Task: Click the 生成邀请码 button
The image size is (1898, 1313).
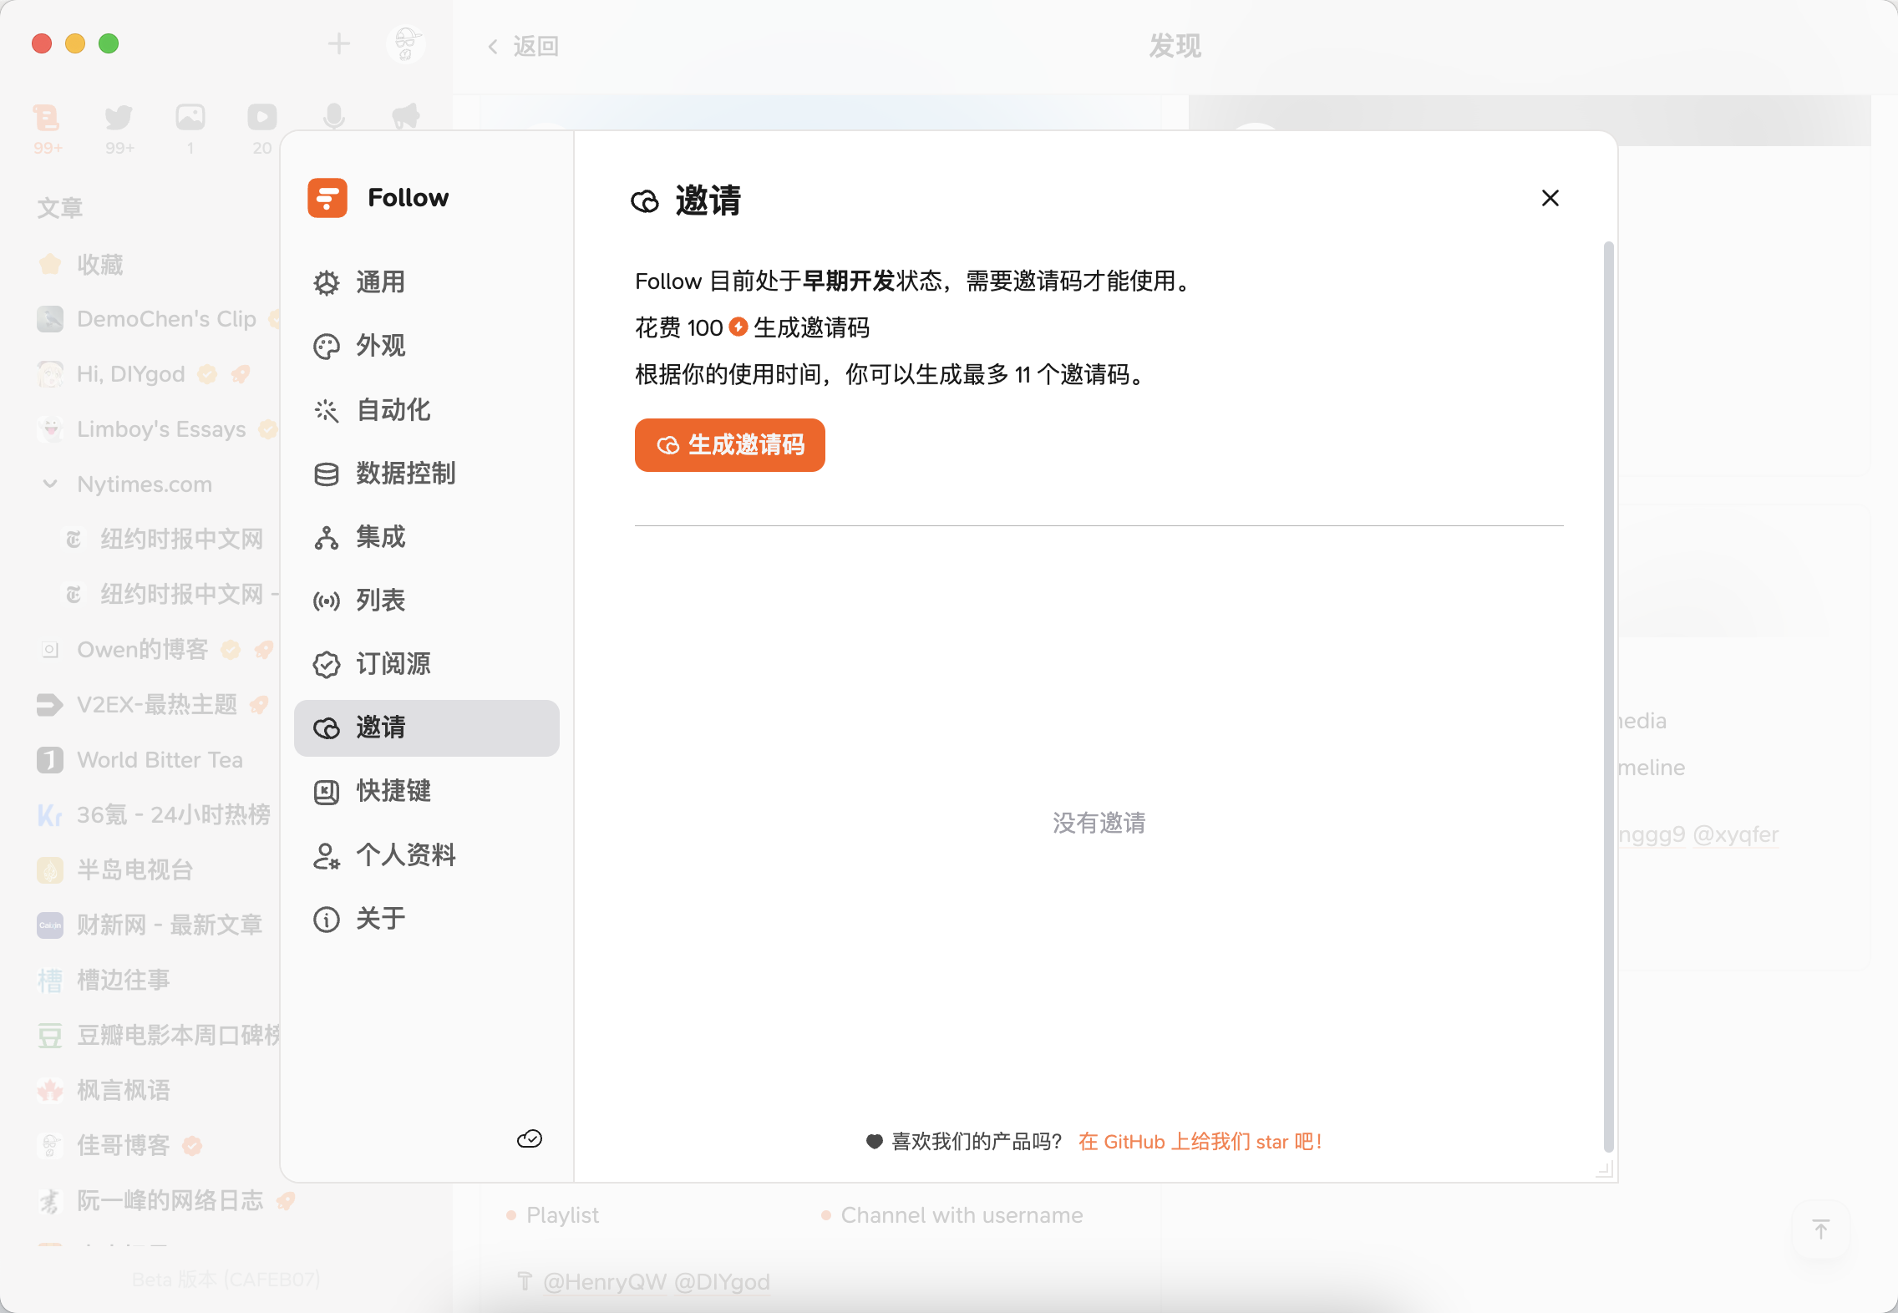Action: [x=729, y=445]
